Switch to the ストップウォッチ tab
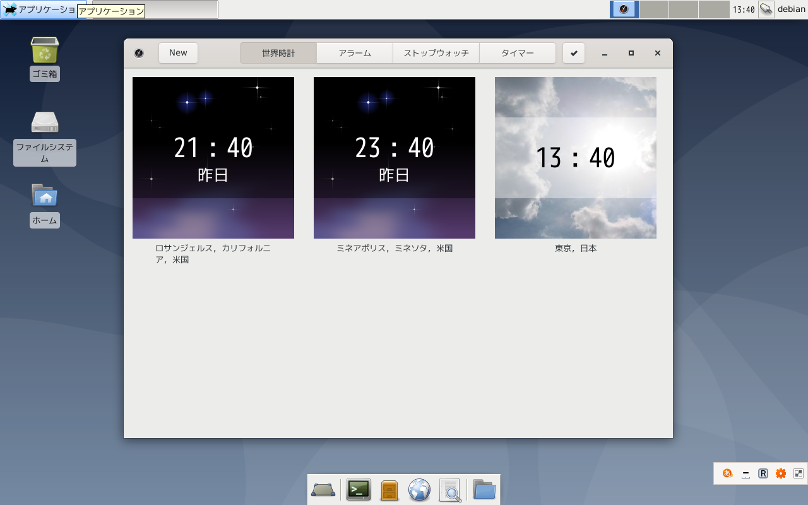This screenshot has height=505, width=808. pos(436,53)
